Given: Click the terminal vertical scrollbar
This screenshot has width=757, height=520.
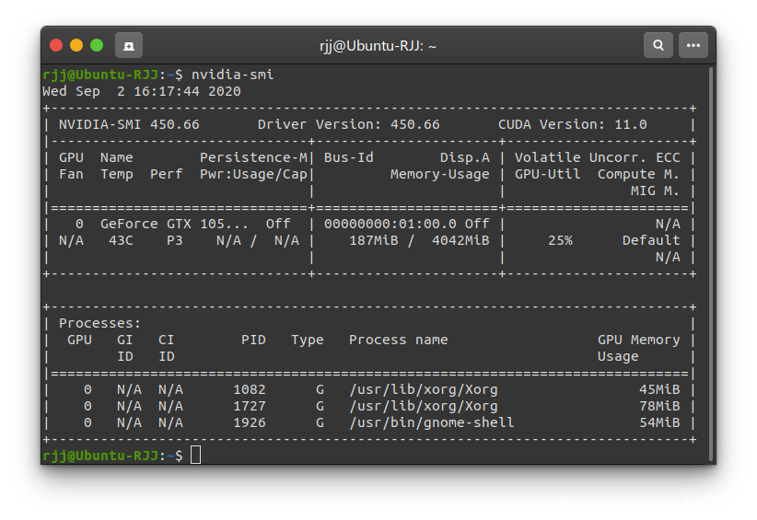Looking at the screenshot, I should [x=711, y=264].
